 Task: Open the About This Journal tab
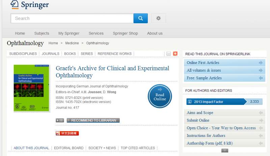[x=31, y=148]
